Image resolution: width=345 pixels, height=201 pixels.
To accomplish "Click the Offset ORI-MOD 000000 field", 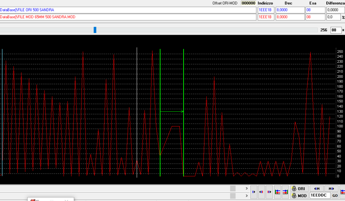I will (x=248, y=3).
